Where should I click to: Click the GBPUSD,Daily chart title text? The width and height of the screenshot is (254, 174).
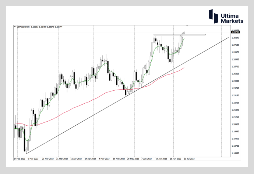coord(23,27)
